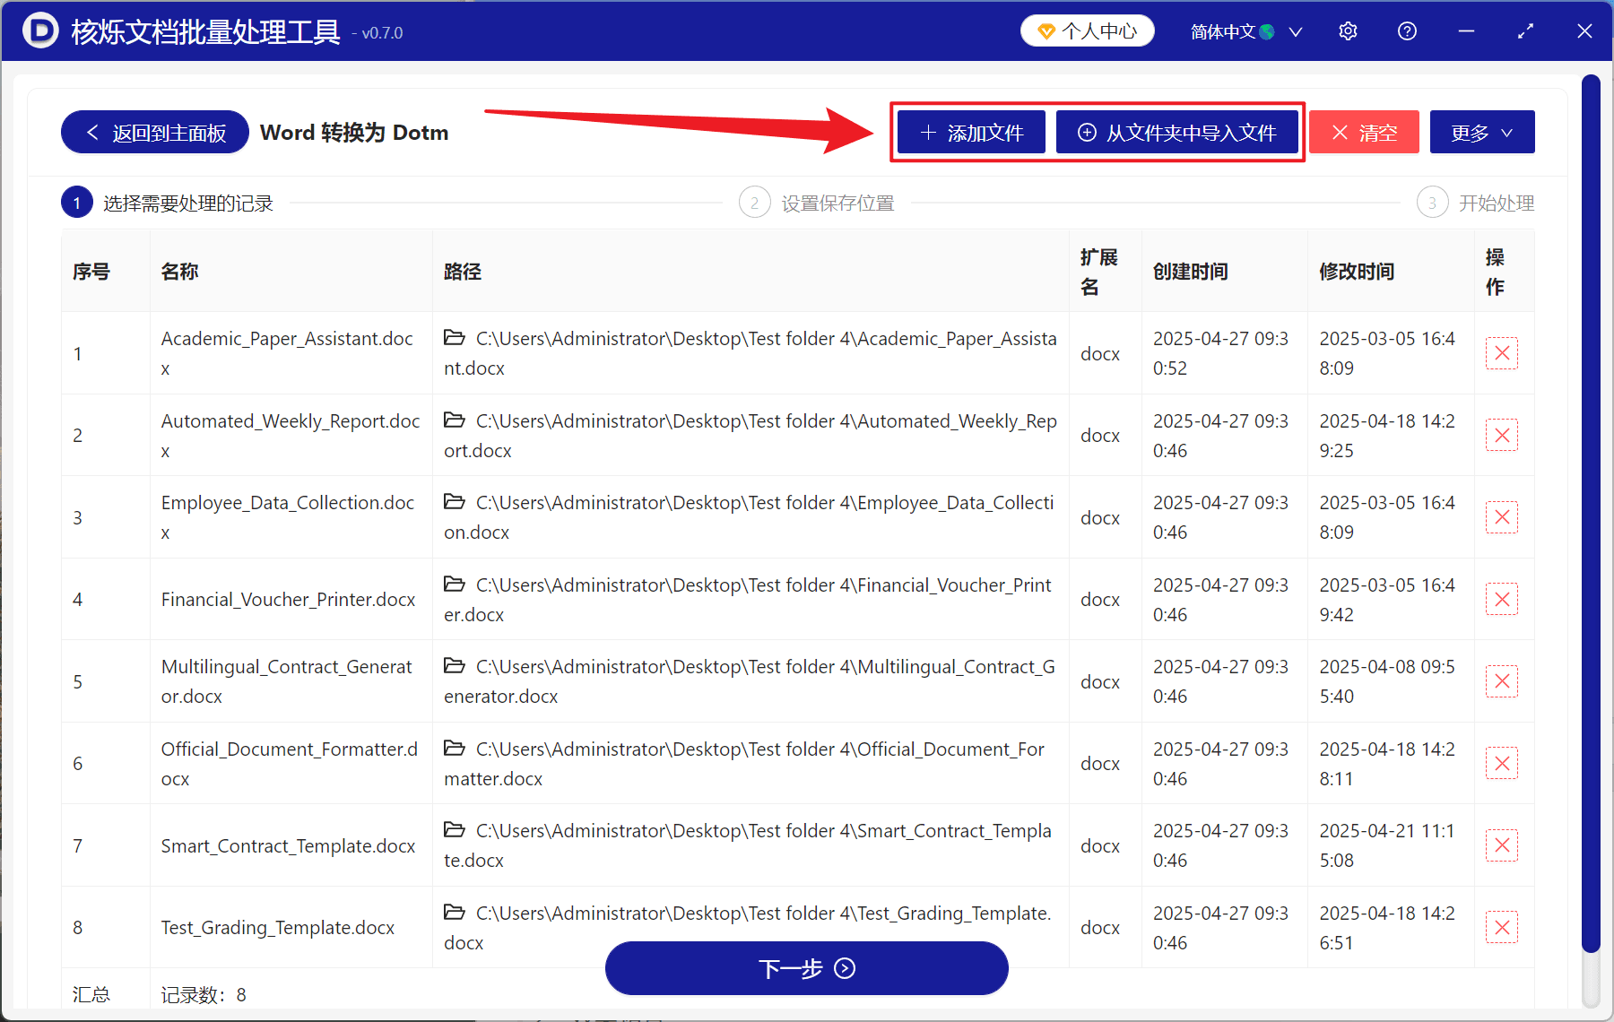The height and width of the screenshot is (1022, 1614).
Task: Toggle full-screen expand window icon
Action: (x=1525, y=31)
